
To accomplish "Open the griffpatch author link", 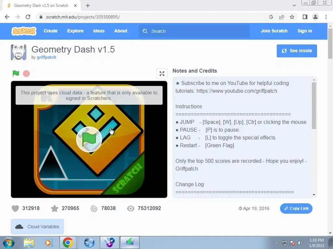I will [47, 57].
